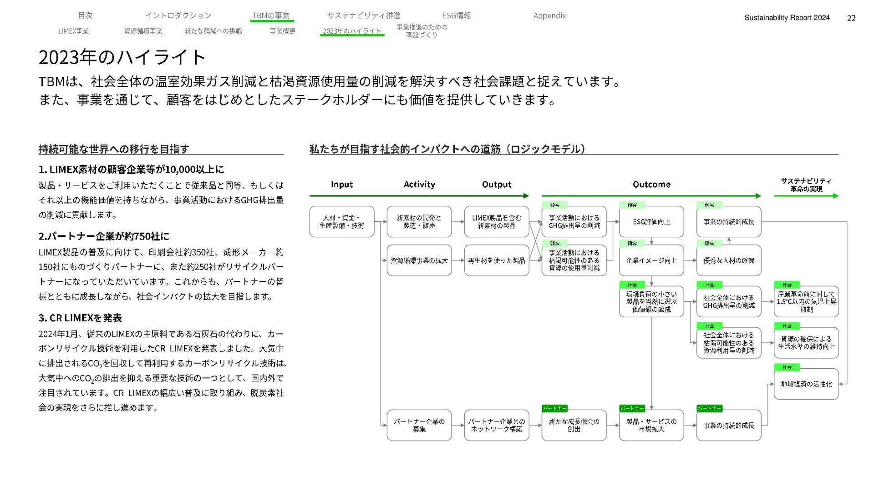Image resolution: width=874 pixels, height=491 pixels.
Task: Open the 目次 navigation tab
Action: pyautogui.click(x=85, y=15)
